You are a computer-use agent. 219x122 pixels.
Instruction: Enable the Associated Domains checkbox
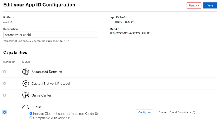tap(5, 72)
